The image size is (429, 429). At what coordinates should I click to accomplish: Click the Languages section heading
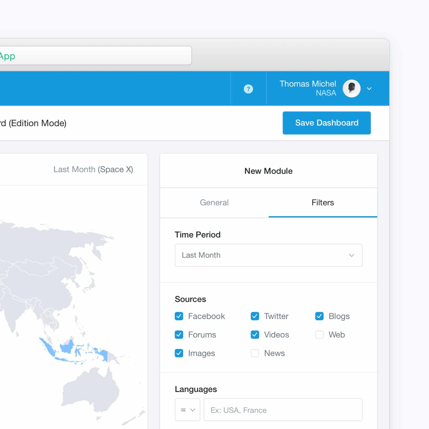[x=196, y=389]
